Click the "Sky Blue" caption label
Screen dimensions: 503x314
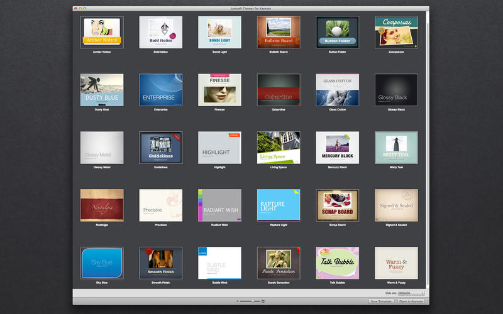pyautogui.click(x=102, y=283)
